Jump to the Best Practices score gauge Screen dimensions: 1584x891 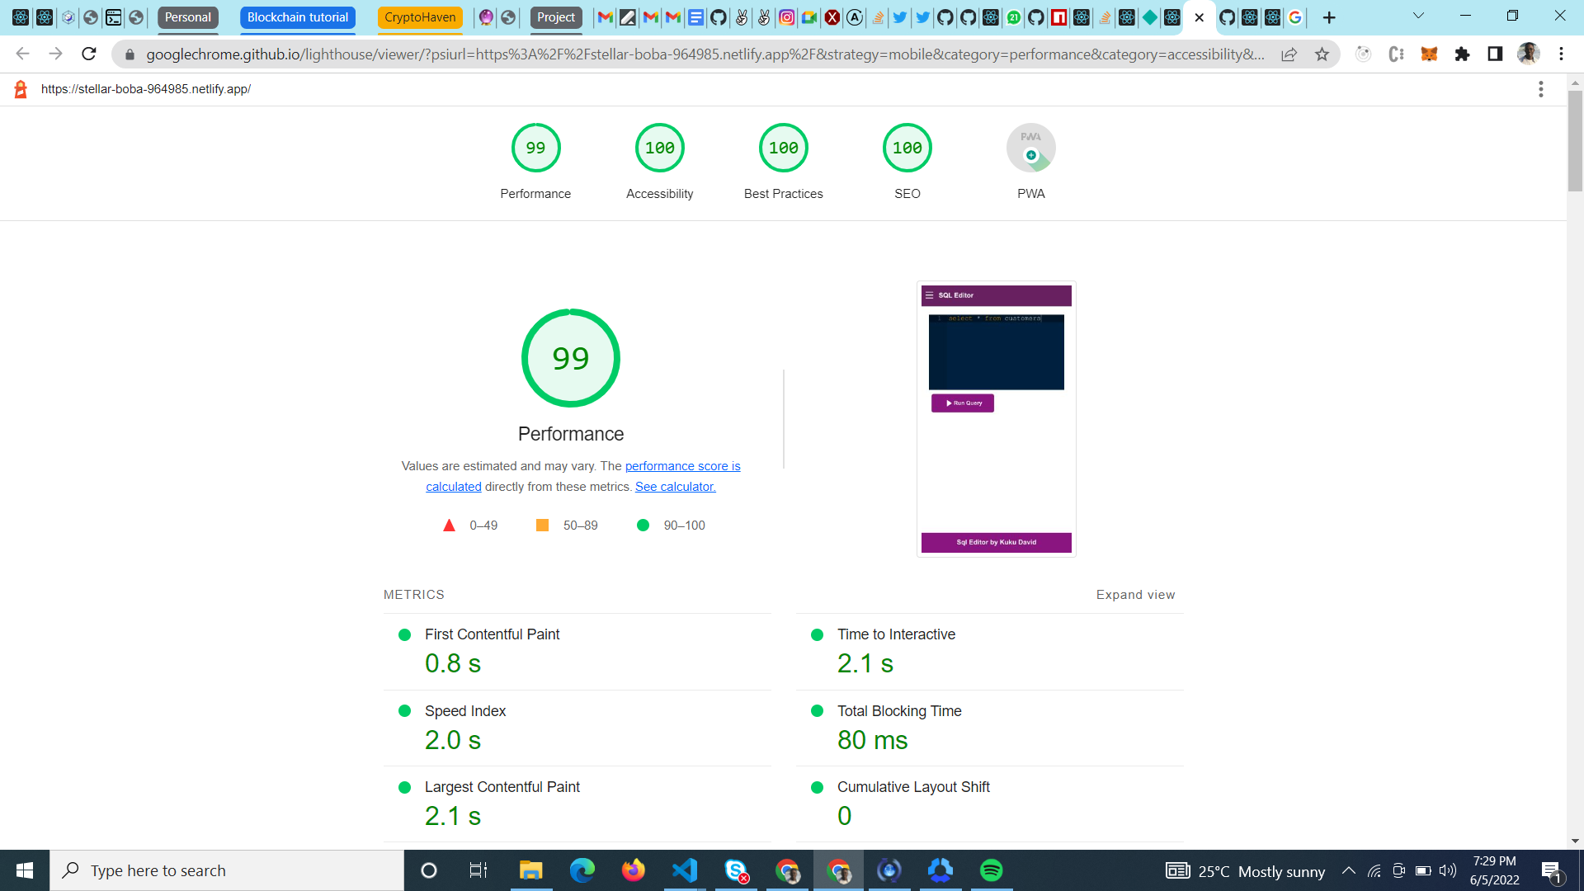pyautogui.click(x=784, y=162)
